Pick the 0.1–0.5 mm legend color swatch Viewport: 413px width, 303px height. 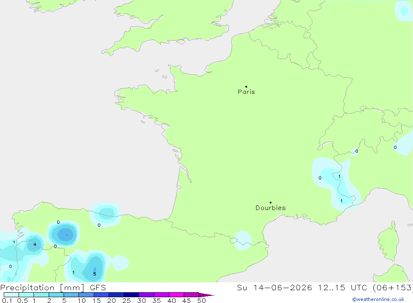tap(11, 295)
